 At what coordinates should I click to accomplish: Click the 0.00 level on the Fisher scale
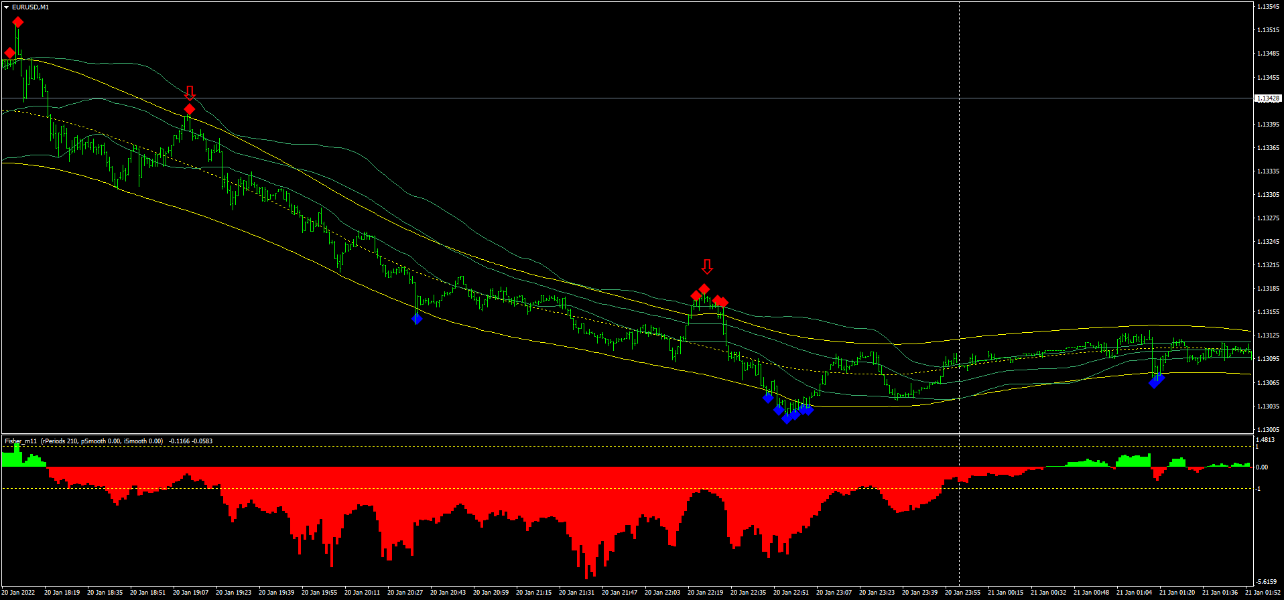[x=1261, y=467]
